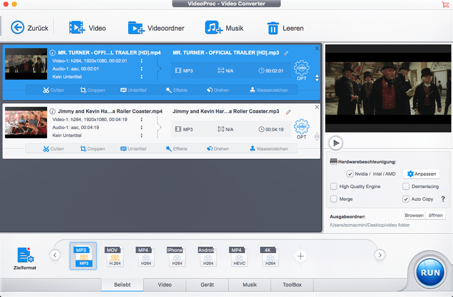
Task: Rename MR. TURNER output with pencil icon
Action: 286,53
